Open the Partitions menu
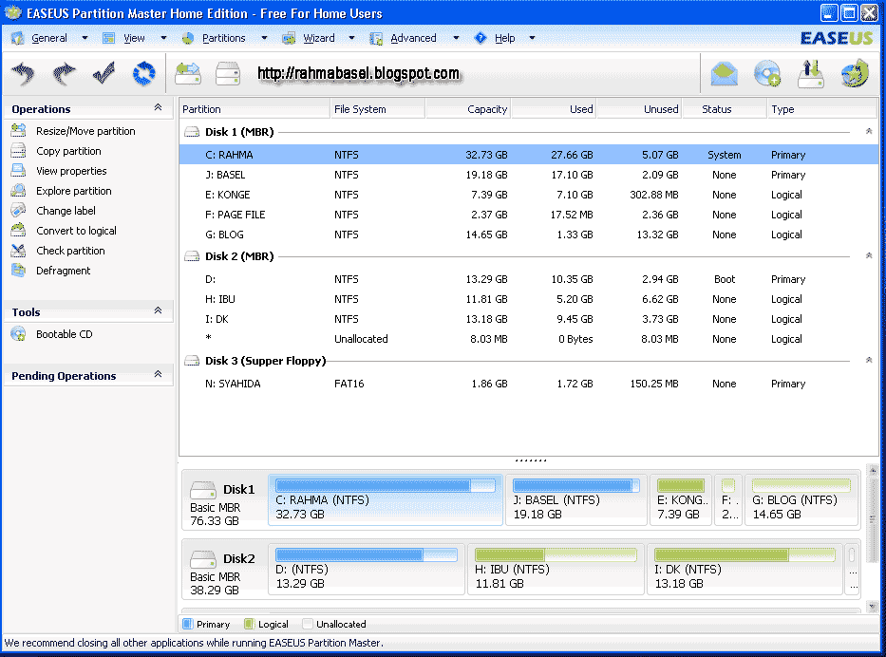 (224, 38)
